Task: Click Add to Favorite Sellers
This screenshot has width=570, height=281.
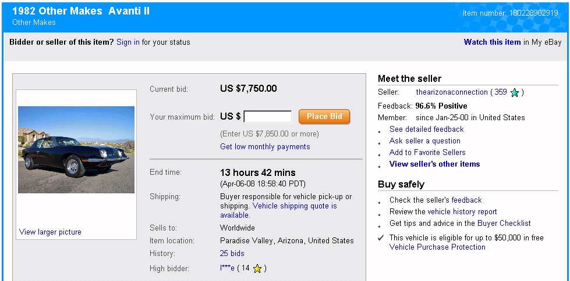Action: coord(427,153)
